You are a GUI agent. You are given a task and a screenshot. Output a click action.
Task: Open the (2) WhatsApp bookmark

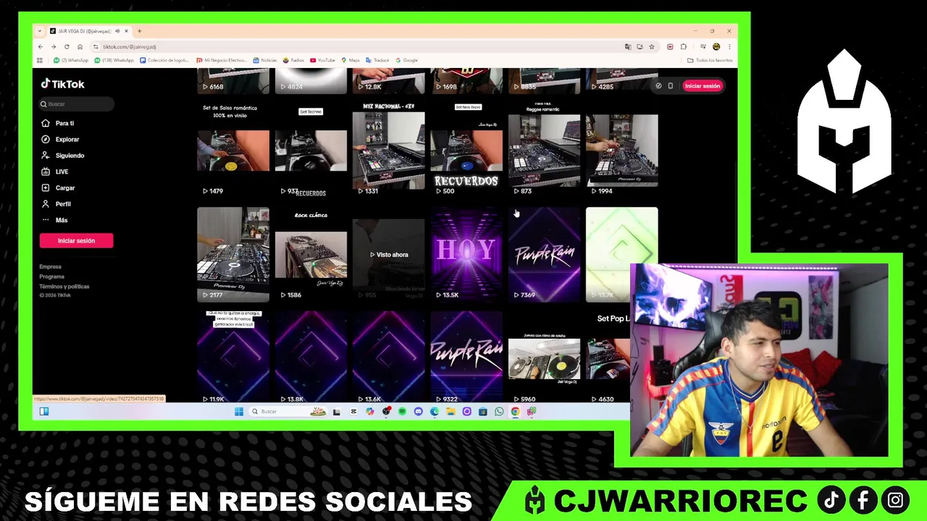71,60
